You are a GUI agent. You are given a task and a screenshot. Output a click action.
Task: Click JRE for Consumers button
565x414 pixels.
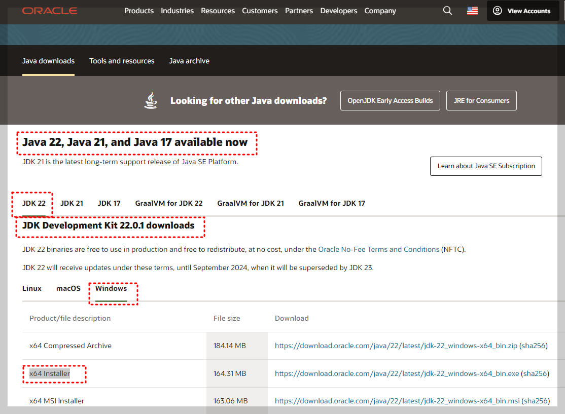click(x=481, y=100)
